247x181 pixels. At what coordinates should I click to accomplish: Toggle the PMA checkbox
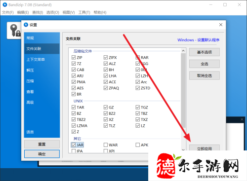point(74,82)
